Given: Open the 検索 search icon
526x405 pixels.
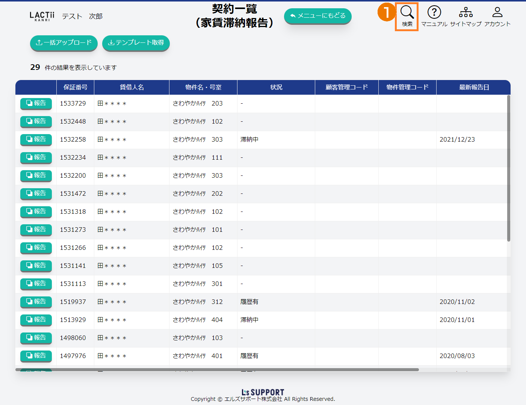Looking at the screenshot, I should (407, 16).
